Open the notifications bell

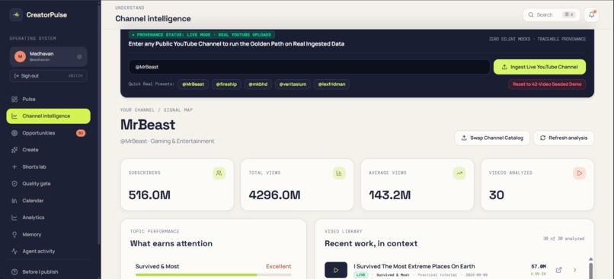(591, 15)
